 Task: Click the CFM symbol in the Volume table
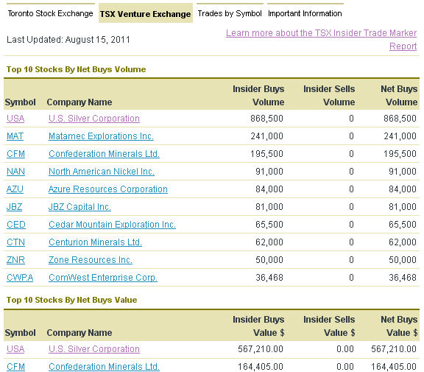coord(15,154)
